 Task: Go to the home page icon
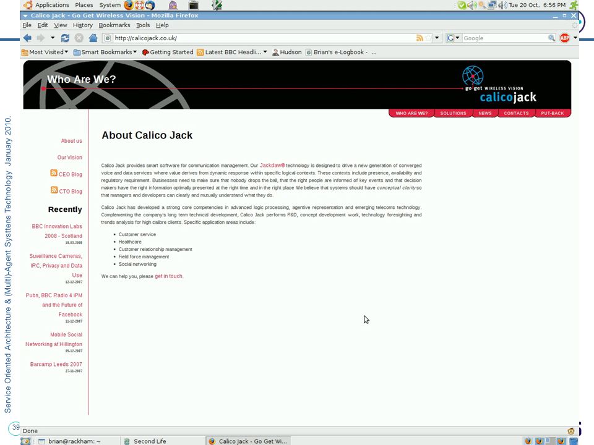(x=93, y=38)
